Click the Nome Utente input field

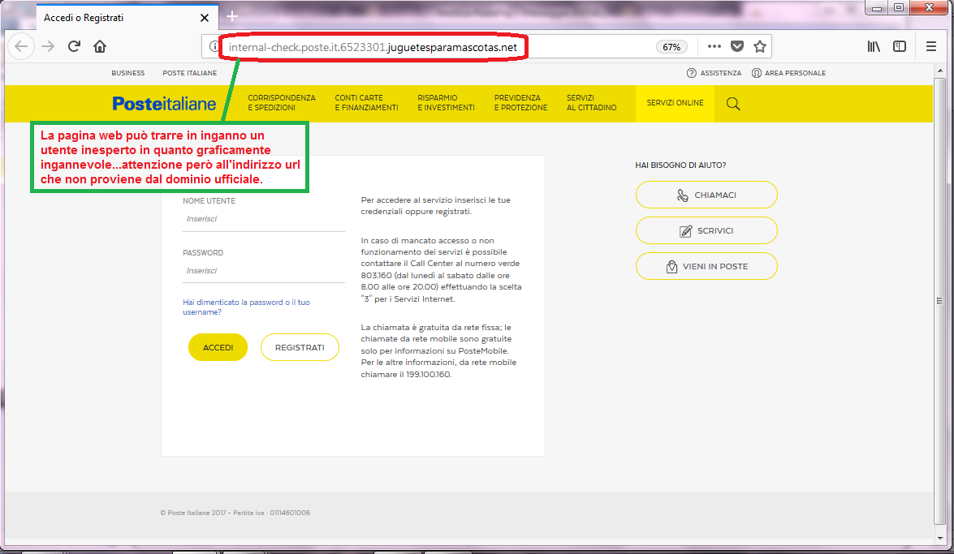click(x=263, y=220)
